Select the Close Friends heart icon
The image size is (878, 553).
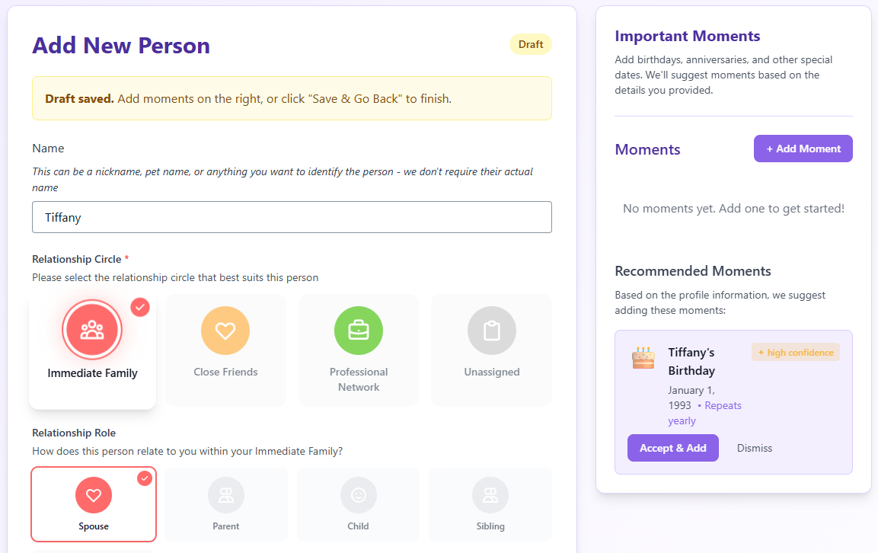pos(225,331)
